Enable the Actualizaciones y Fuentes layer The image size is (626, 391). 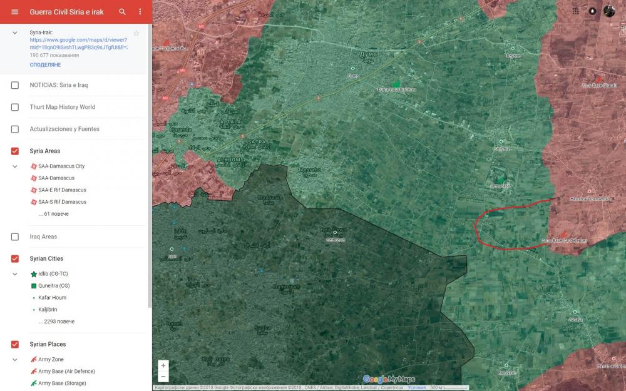pyautogui.click(x=15, y=129)
